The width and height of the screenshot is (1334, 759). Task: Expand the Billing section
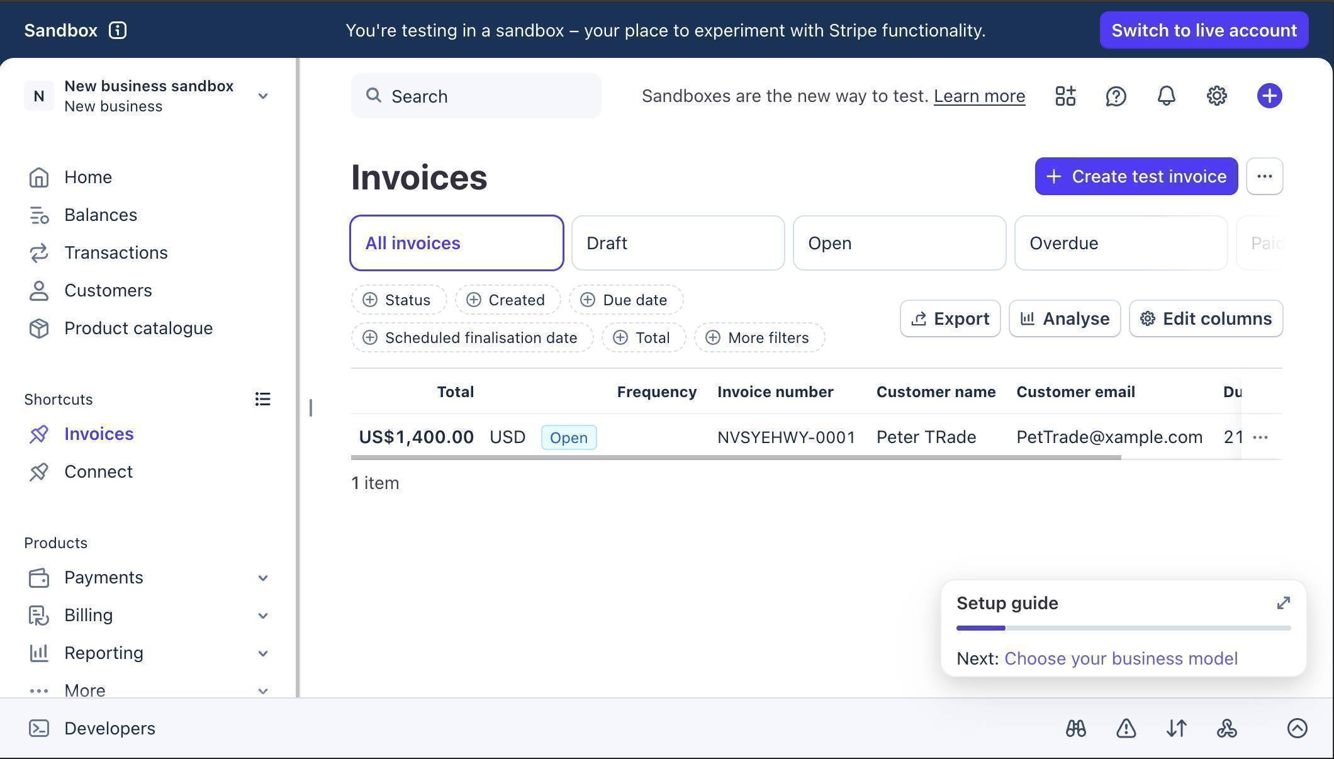[x=262, y=616]
